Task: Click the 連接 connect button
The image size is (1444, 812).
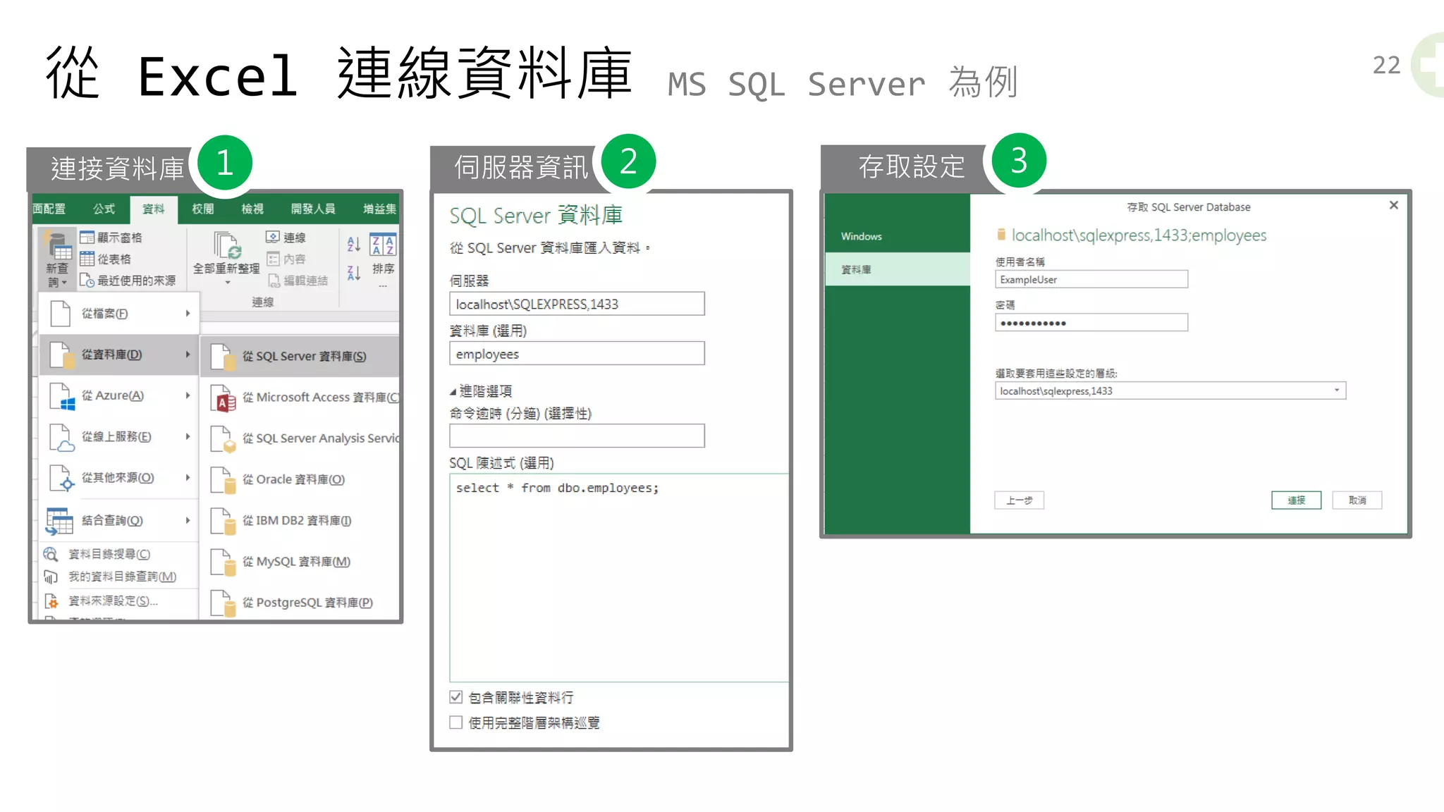Action: pos(1296,500)
